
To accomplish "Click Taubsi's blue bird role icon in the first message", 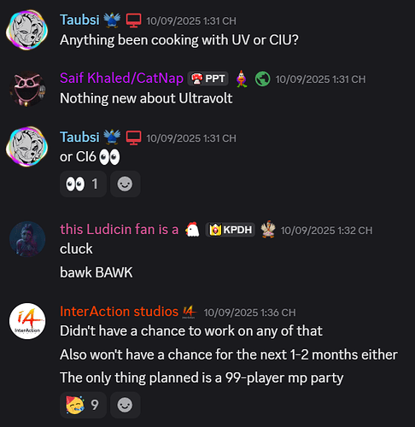I will click(x=112, y=20).
